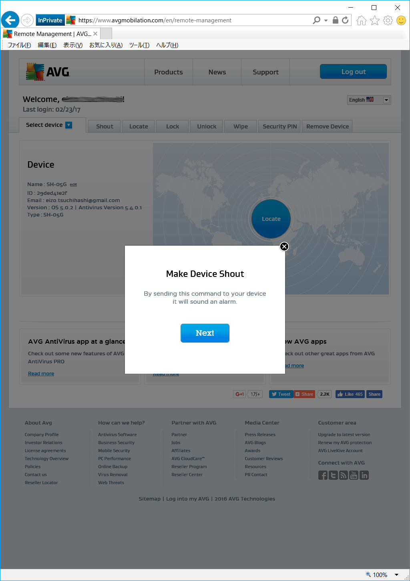This screenshot has width=410, height=581.
Task: Open AVG YouTube channel icon
Action: point(354,475)
